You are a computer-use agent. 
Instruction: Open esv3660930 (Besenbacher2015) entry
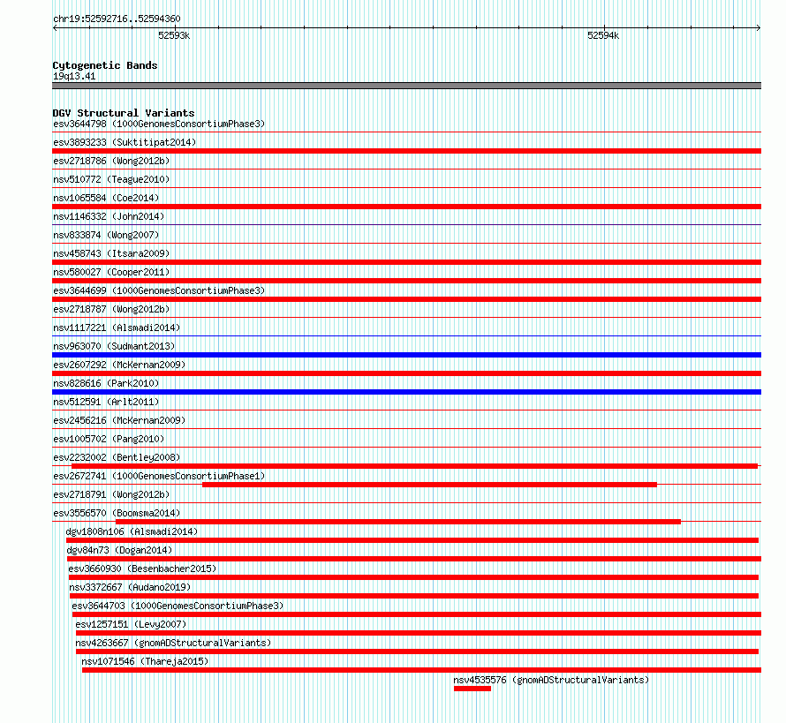[x=142, y=569]
